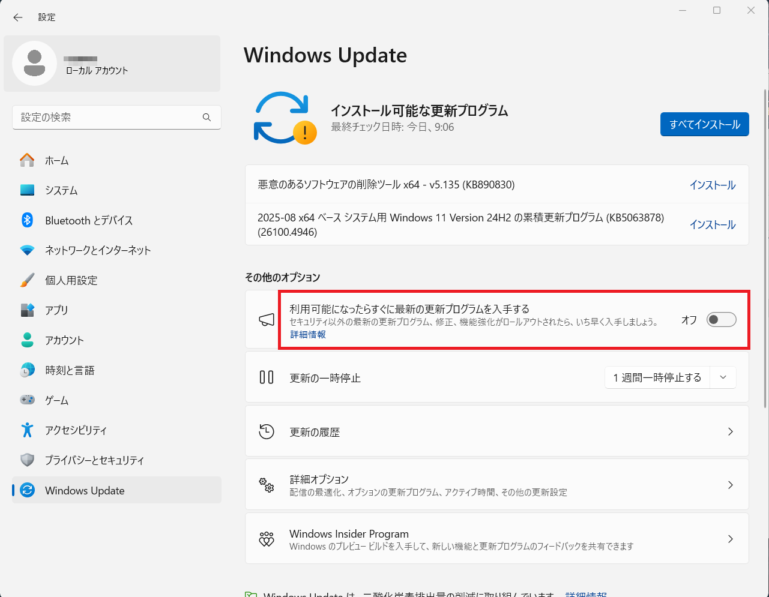Click the gears icon of 詳細オプション
Viewport: 769px width, 597px height.
pyautogui.click(x=267, y=485)
